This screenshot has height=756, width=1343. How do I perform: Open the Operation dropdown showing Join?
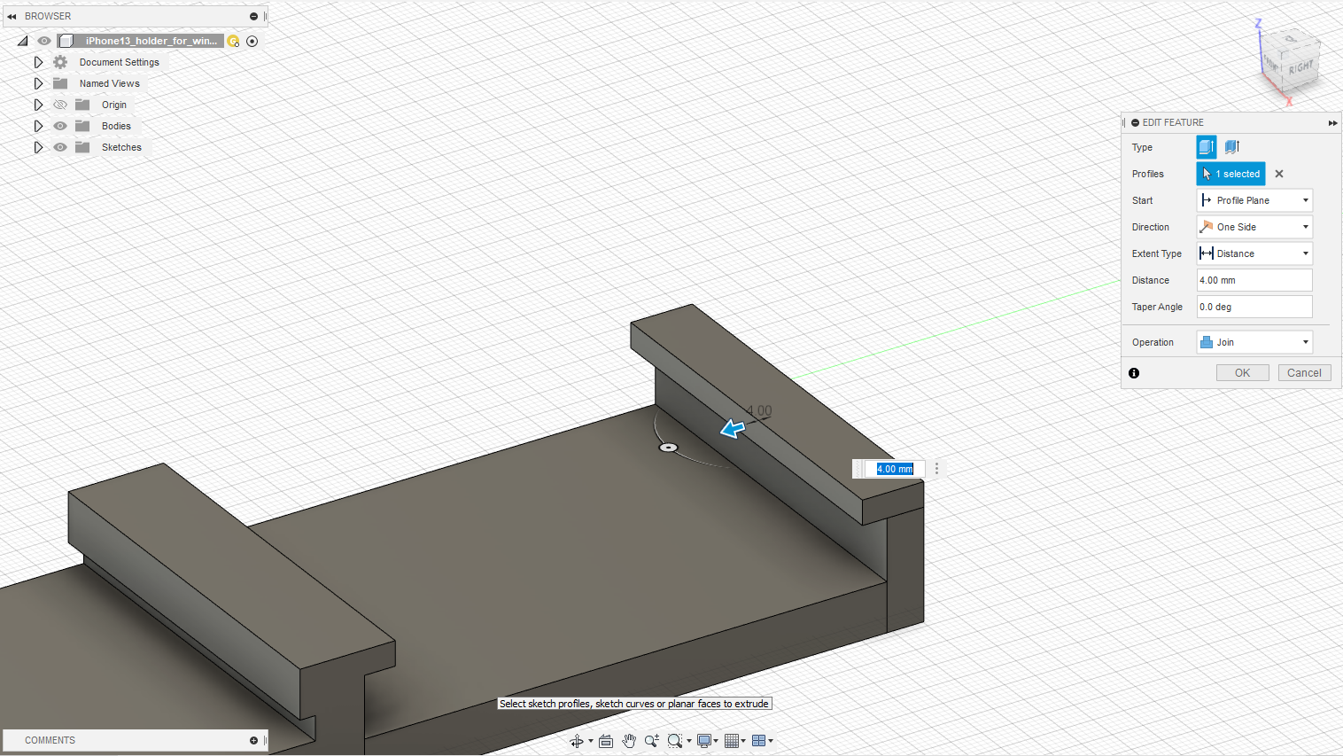point(1254,342)
